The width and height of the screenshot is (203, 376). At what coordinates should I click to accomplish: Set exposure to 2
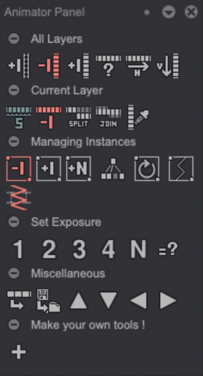pos(49,249)
